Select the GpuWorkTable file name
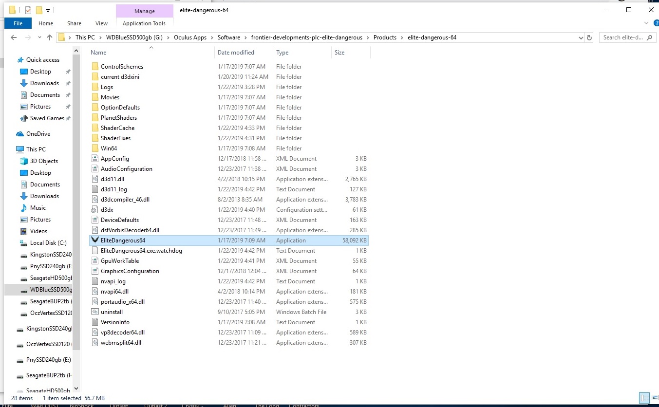The height and width of the screenshot is (407, 659). click(x=120, y=260)
